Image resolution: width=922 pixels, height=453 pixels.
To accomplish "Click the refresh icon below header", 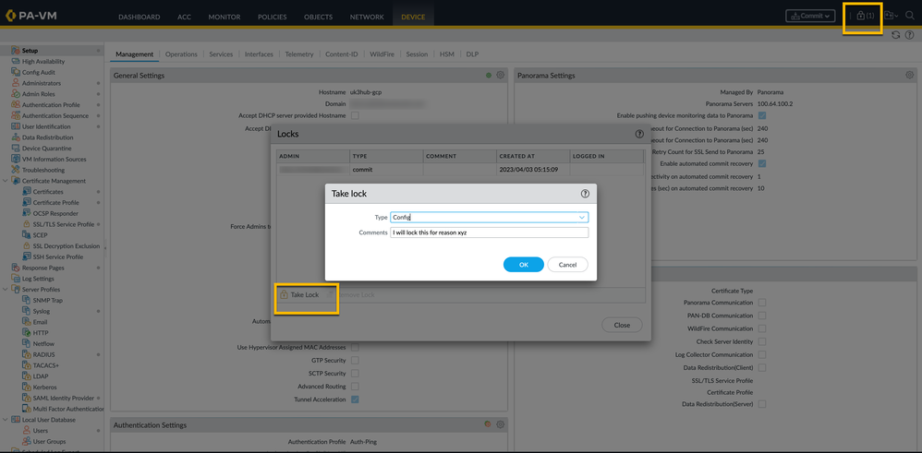I will (895, 35).
